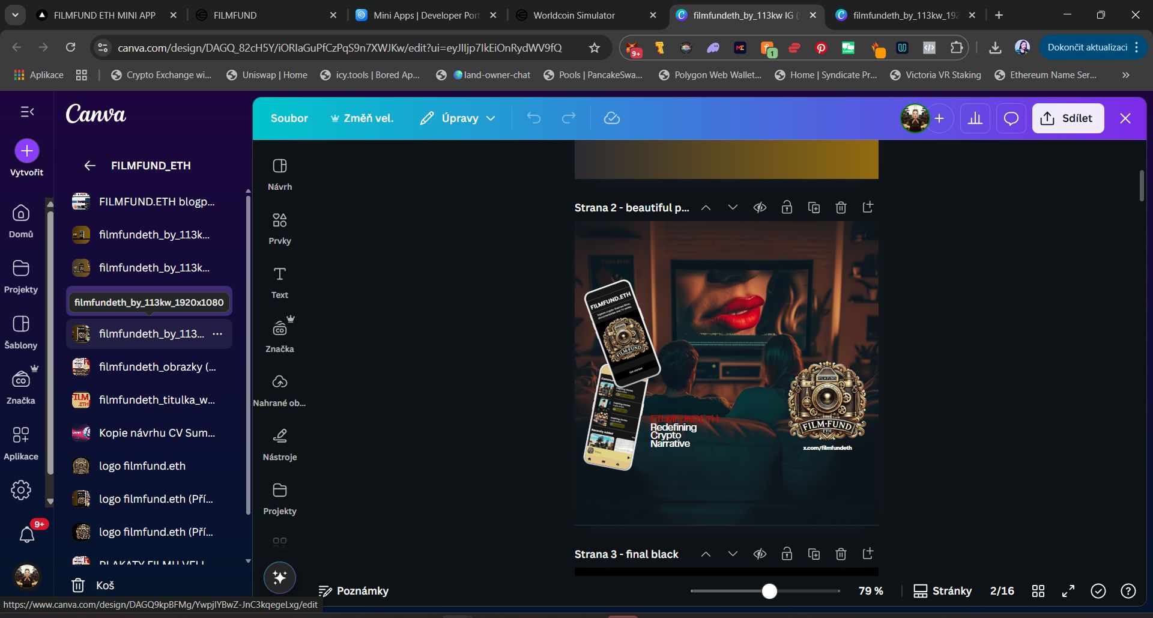Open Projekty panel in editor sidebar
This screenshot has height=618, width=1153.
tap(280, 498)
